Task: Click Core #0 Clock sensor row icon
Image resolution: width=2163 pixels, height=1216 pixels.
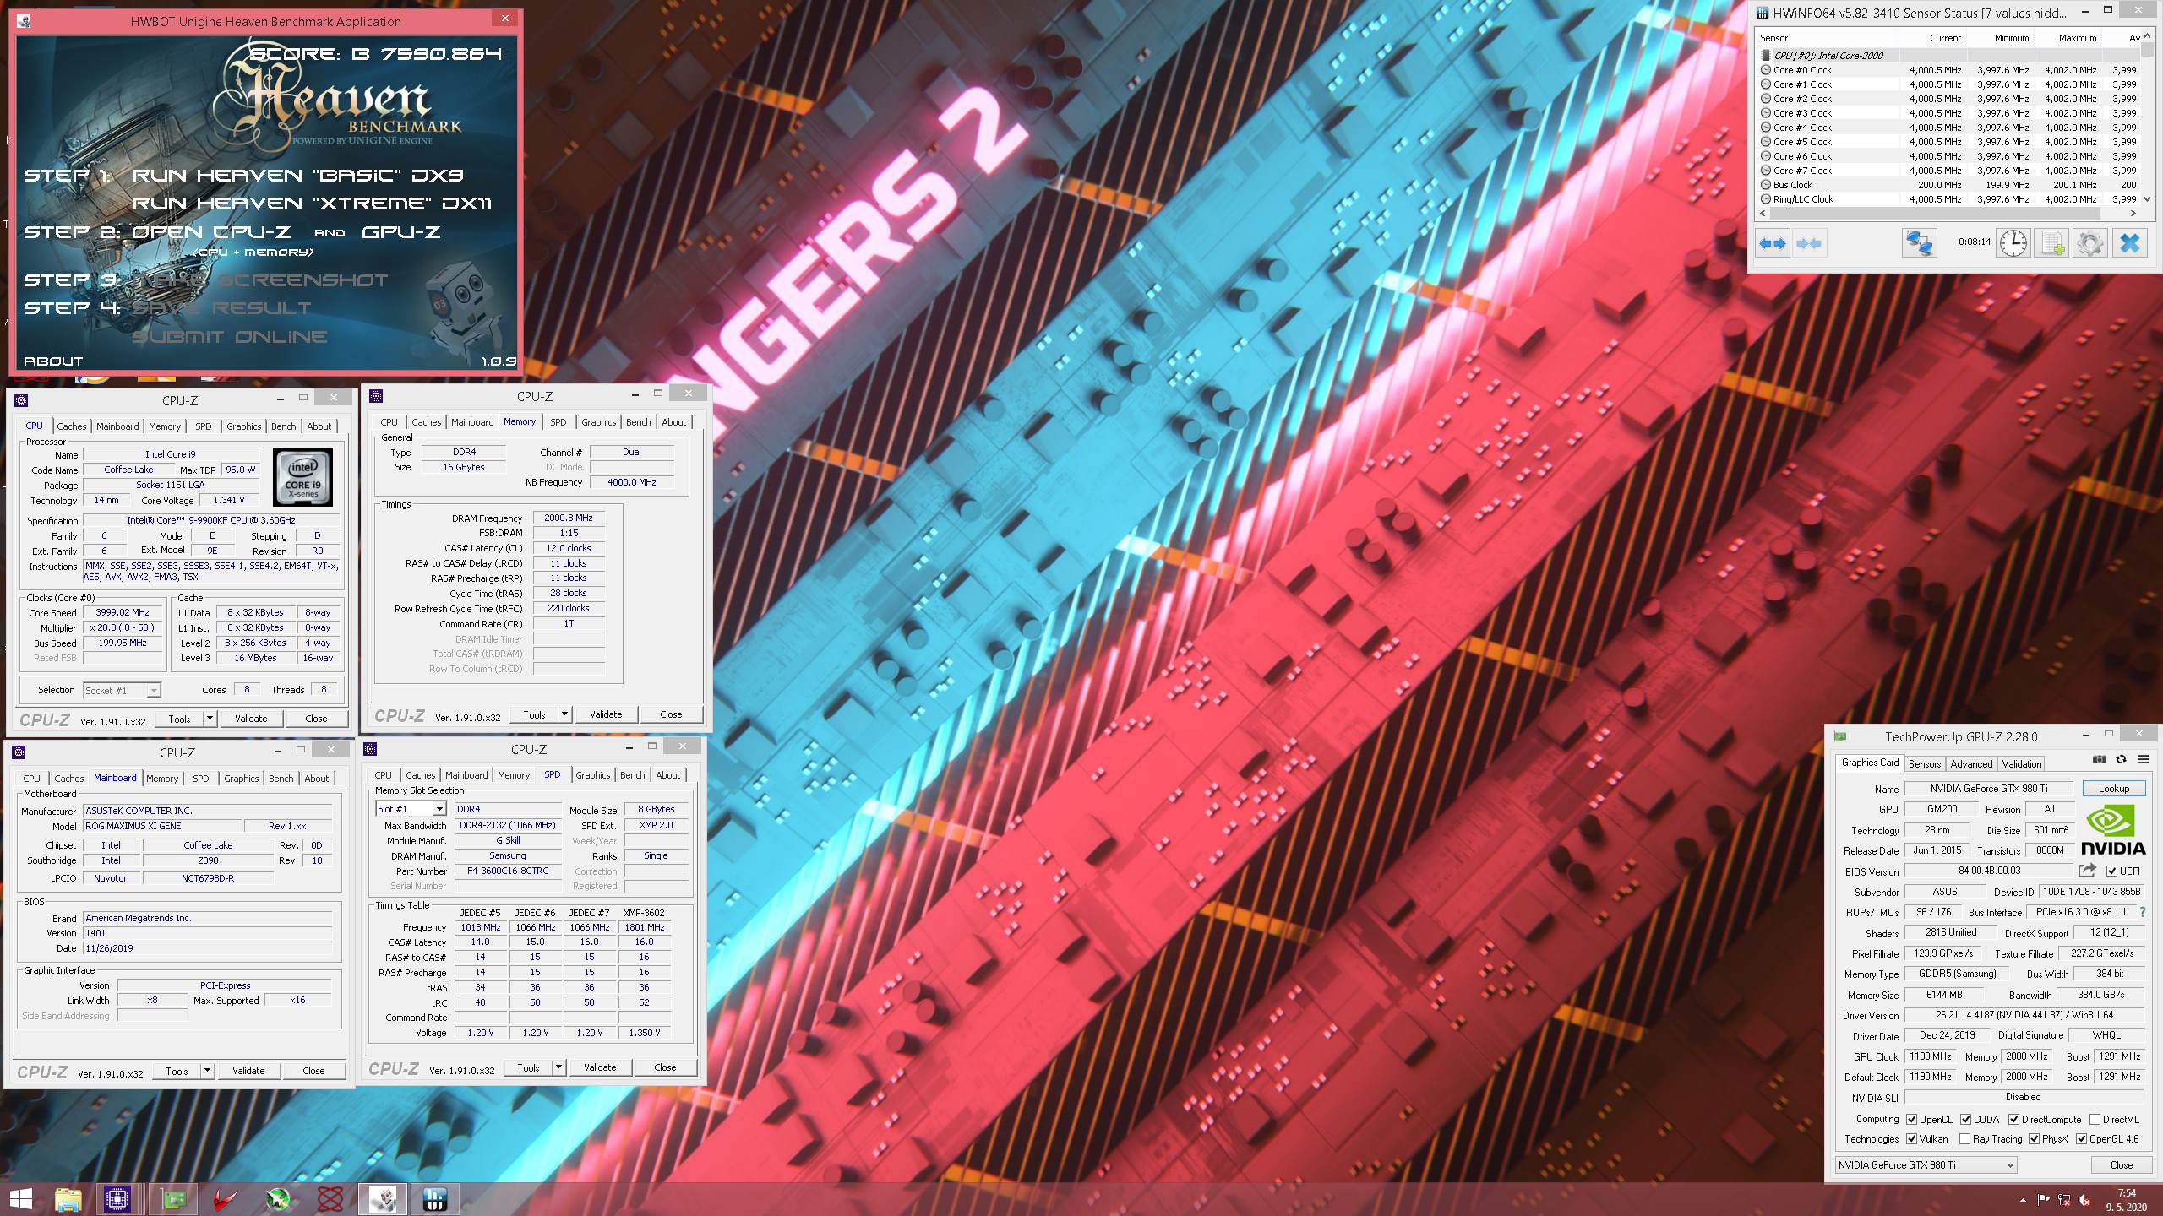Action: 1766,70
